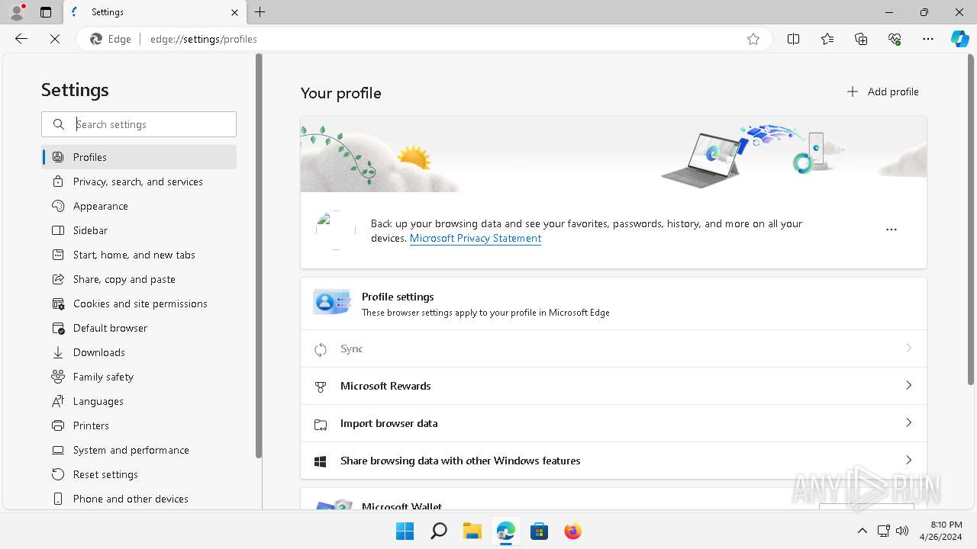This screenshot has height=549, width=977.
Task: Open the Collections toolbar icon
Action: point(861,39)
